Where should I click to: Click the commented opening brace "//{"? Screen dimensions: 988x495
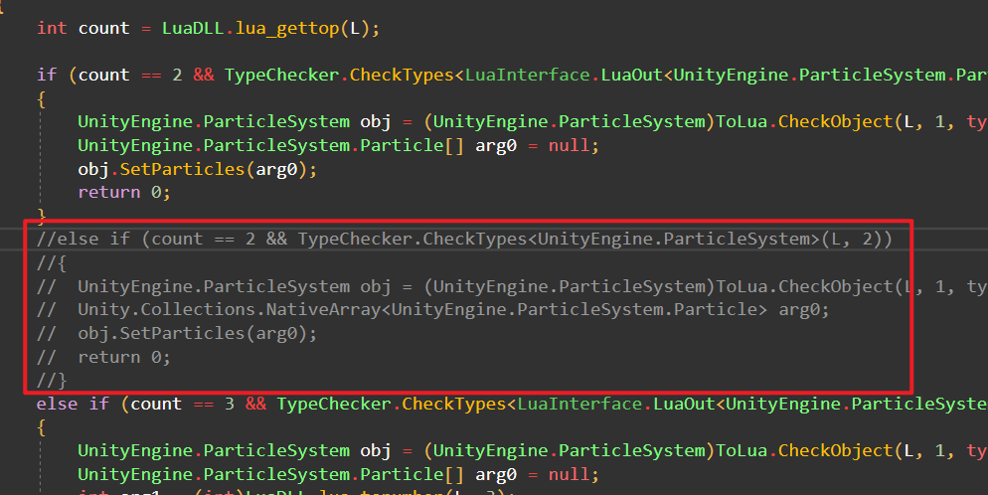pos(52,262)
